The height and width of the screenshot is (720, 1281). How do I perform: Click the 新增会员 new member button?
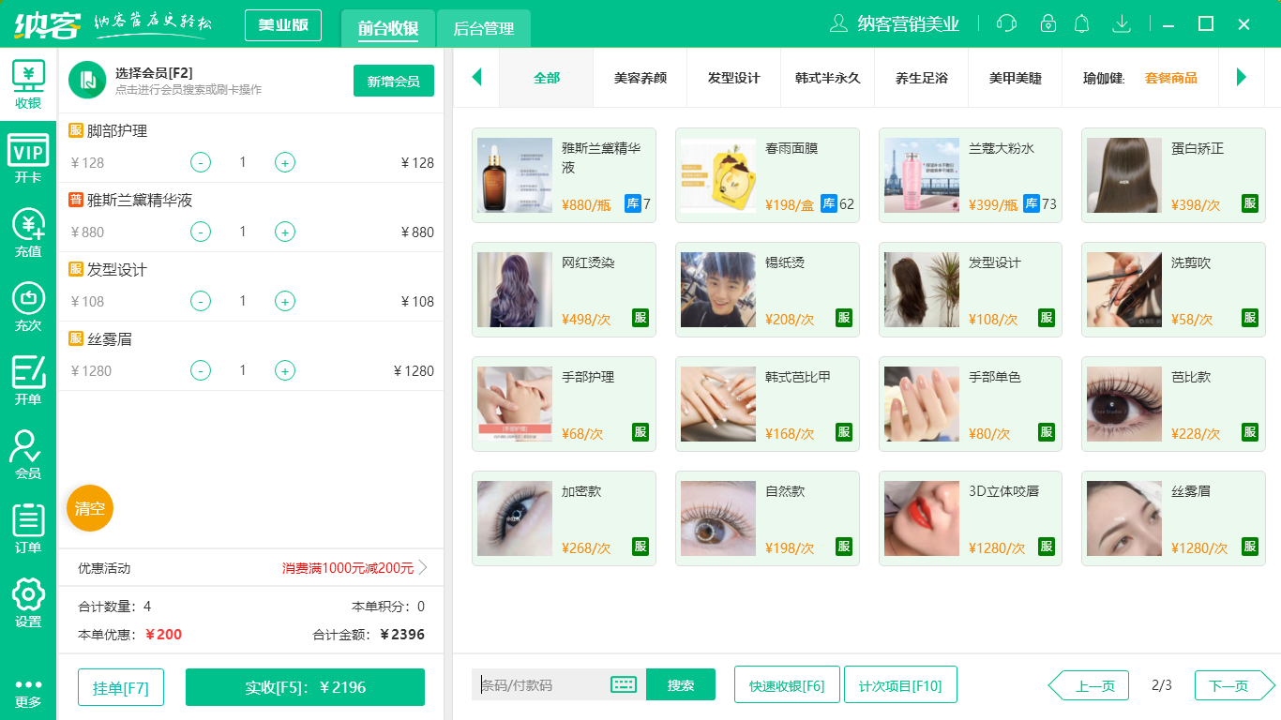coord(393,81)
